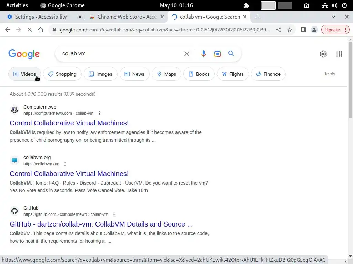Open the Chrome home page
The height and width of the screenshot is (264, 353).
pyautogui.click(x=41, y=30)
